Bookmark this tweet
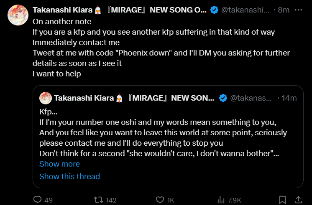Image resolution: width=312 pixels, height=205 pixels. 283,200
